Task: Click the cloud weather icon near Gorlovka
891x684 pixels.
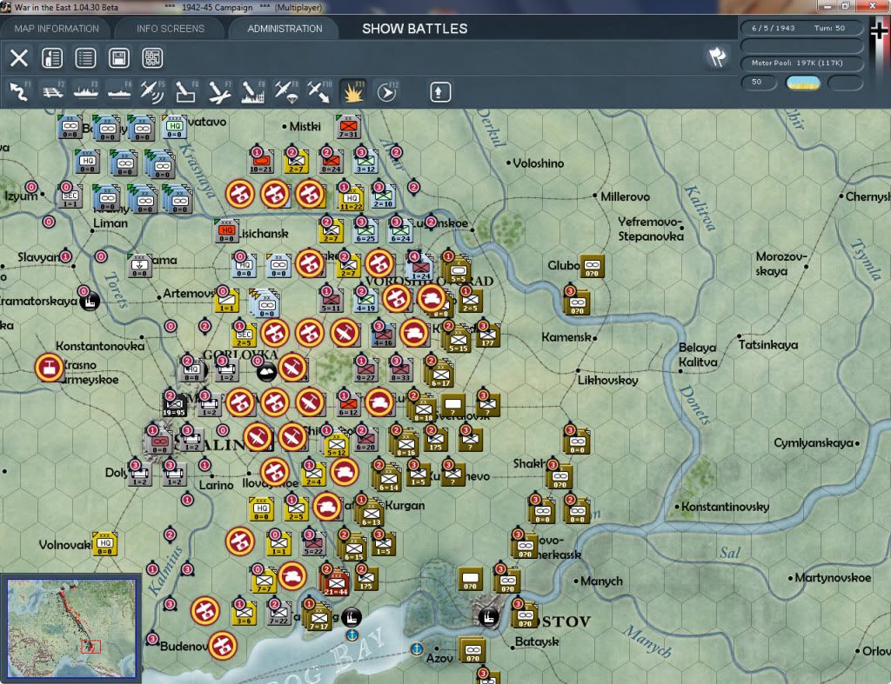Action: point(266,372)
